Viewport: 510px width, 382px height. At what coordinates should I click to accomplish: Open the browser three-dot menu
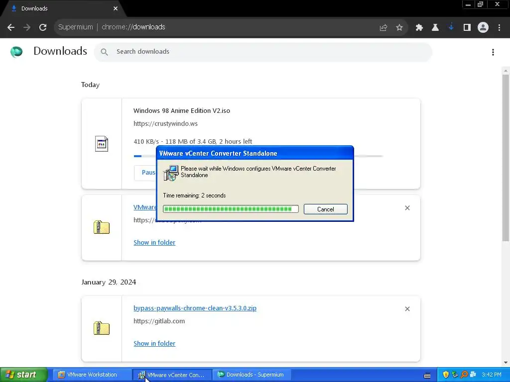(499, 28)
